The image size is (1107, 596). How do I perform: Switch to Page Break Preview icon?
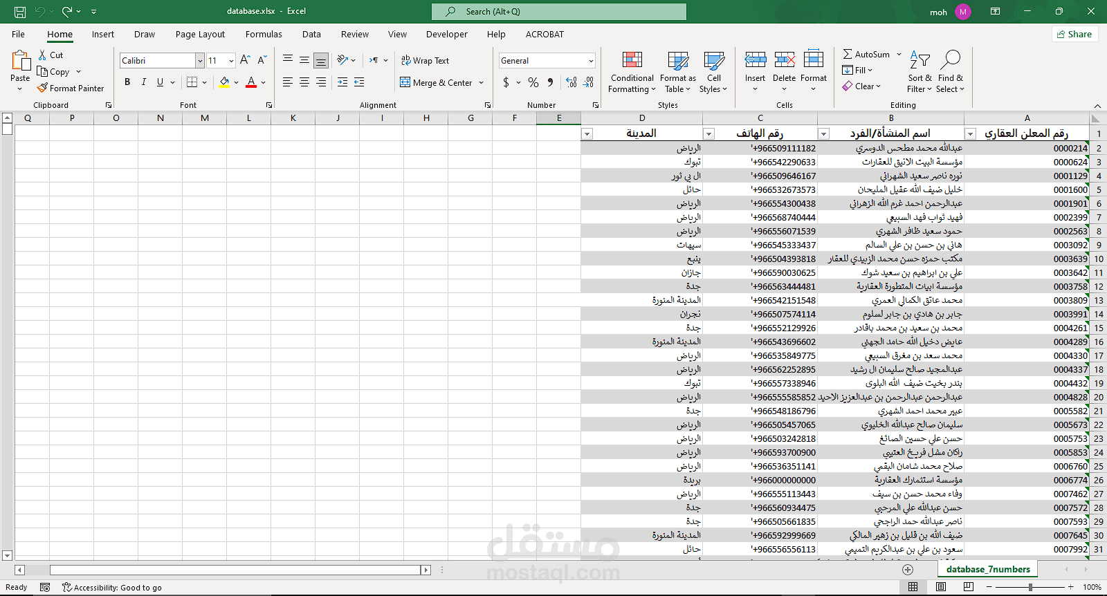969,587
